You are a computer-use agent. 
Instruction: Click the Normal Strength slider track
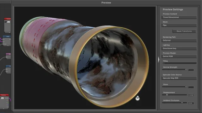pos(175,70)
